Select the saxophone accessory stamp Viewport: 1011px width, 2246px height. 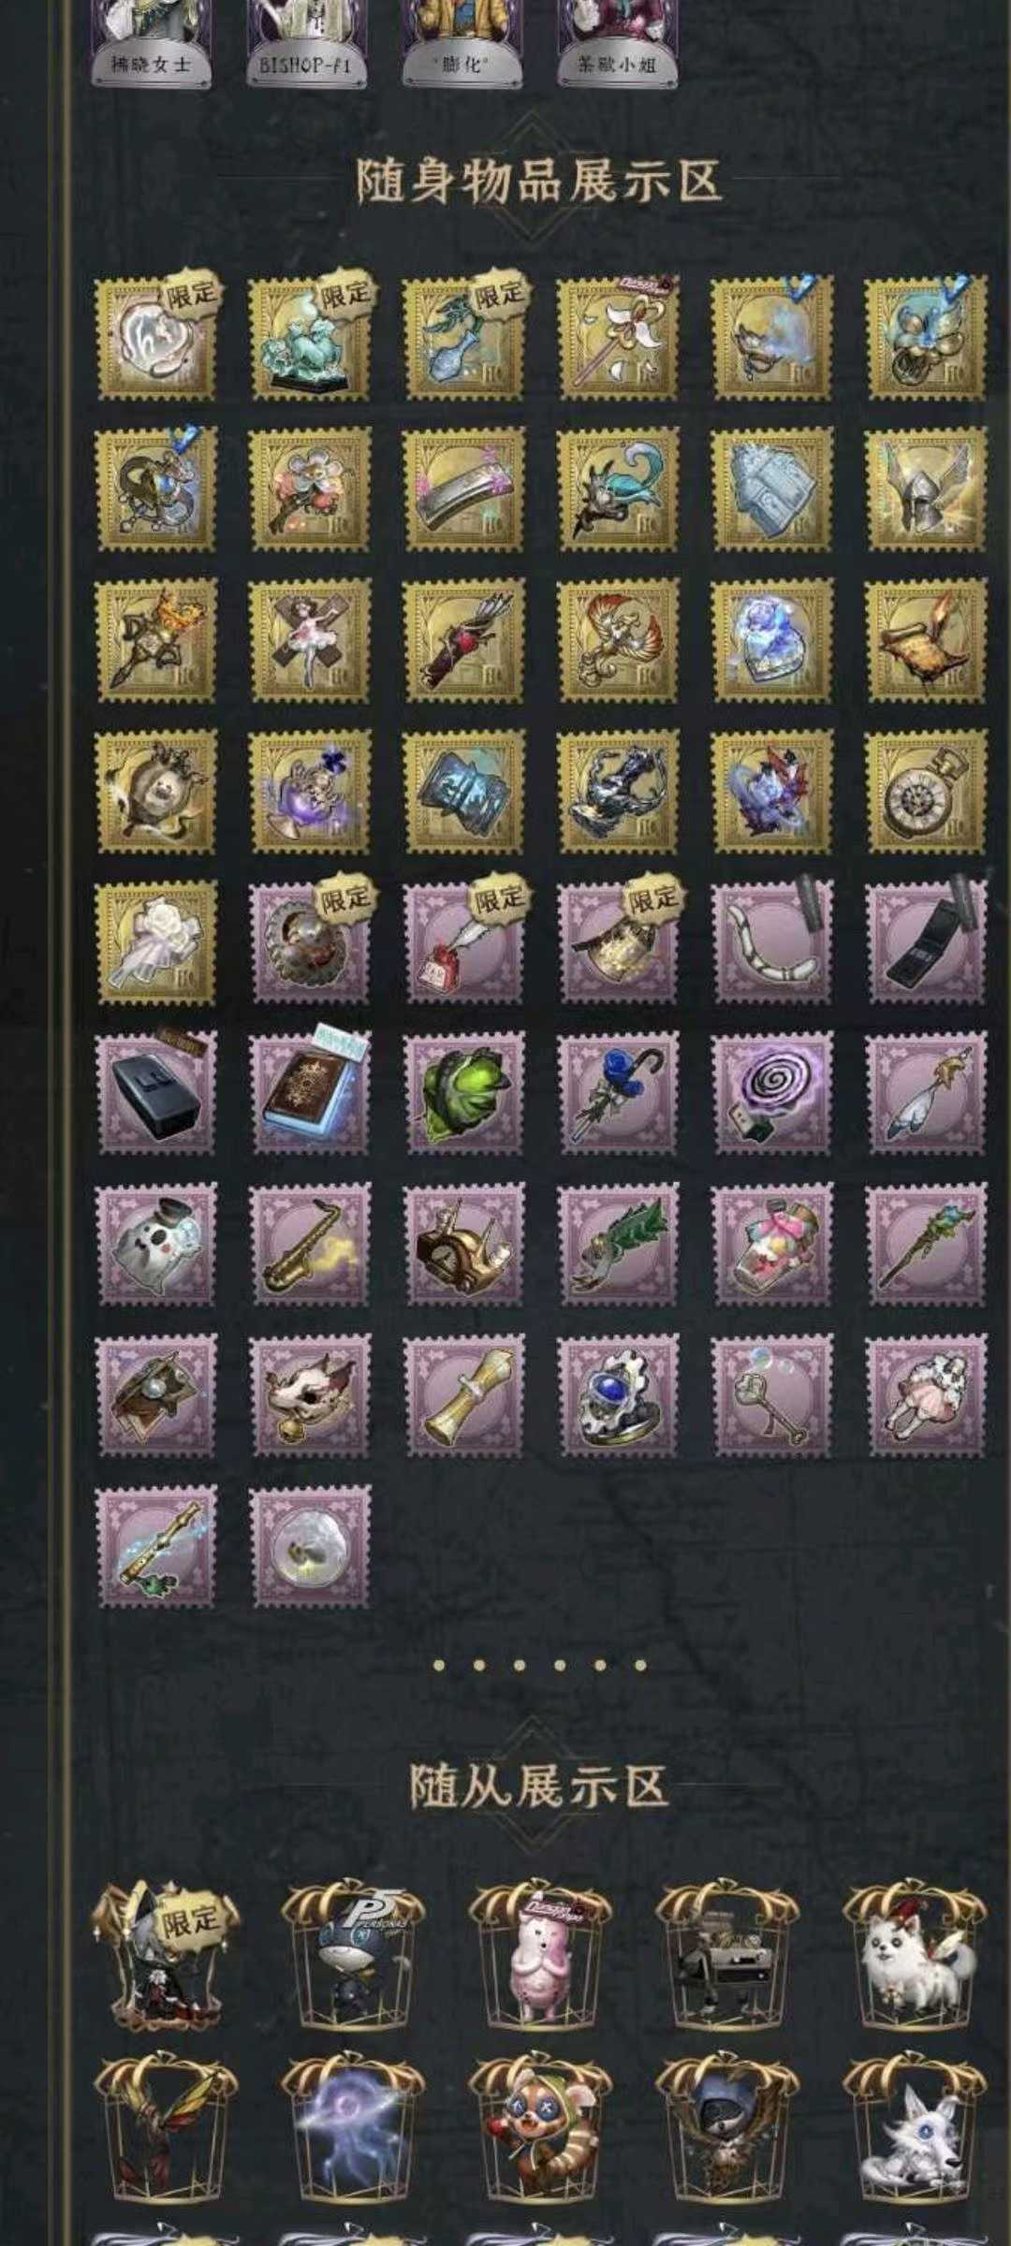[310, 1244]
